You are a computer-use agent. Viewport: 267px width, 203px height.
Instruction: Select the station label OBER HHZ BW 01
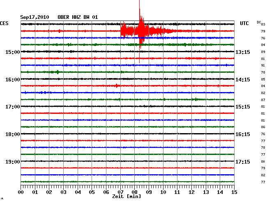pyautogui.click(x=78, y=17)
